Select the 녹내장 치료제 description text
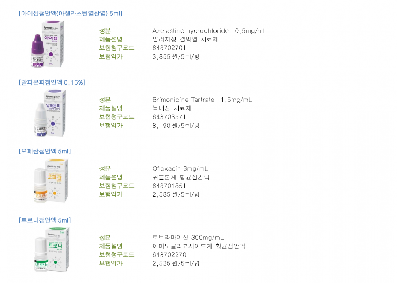The height and width of the screenshot is (283, 397). pos(172,108)
